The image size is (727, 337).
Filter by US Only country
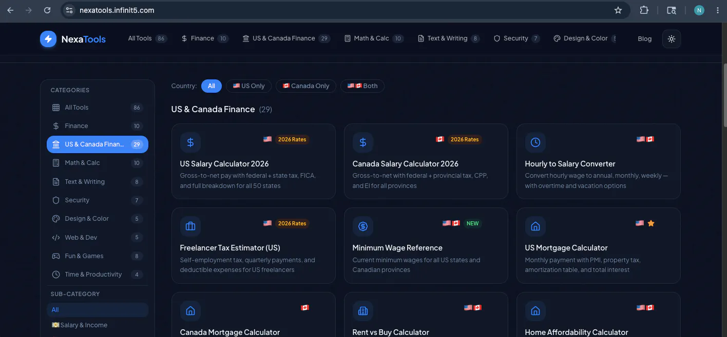click(x=249, y=86)
